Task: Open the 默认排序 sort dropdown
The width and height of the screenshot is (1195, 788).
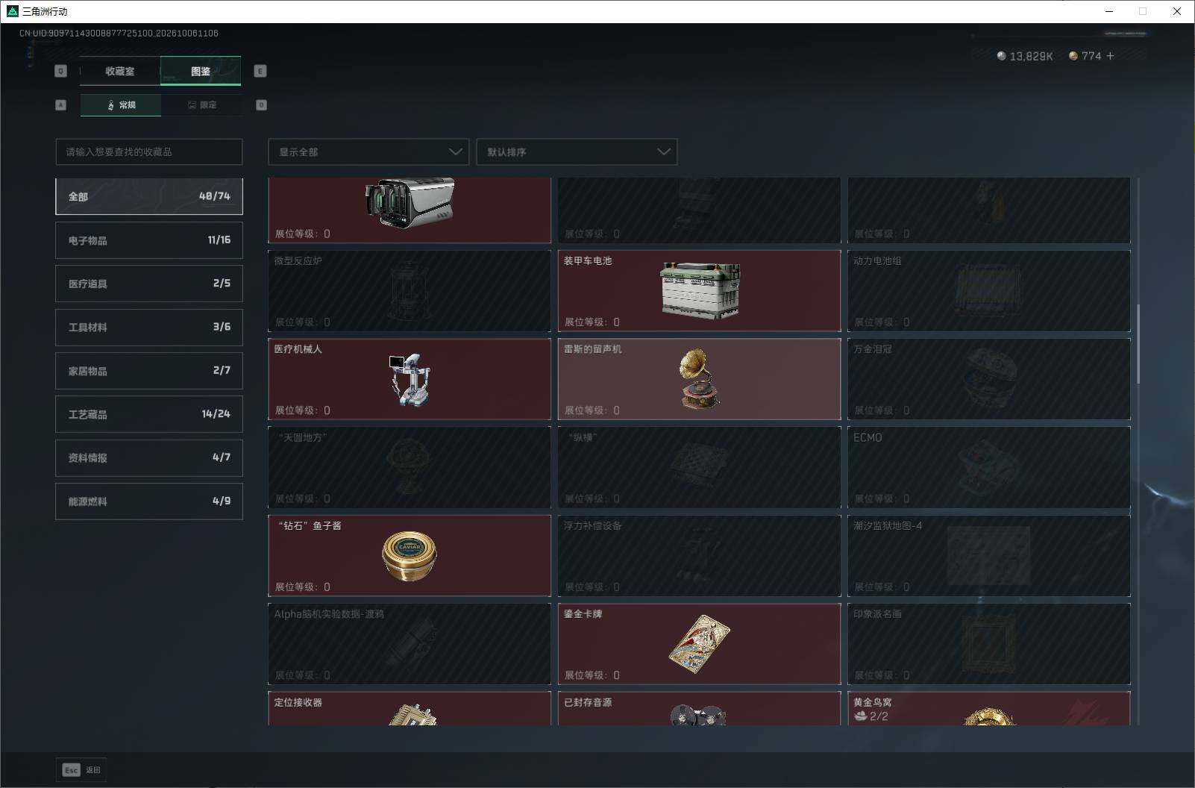Action: coord(577,151)
